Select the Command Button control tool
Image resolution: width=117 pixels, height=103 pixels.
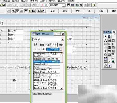click(106, 44)
